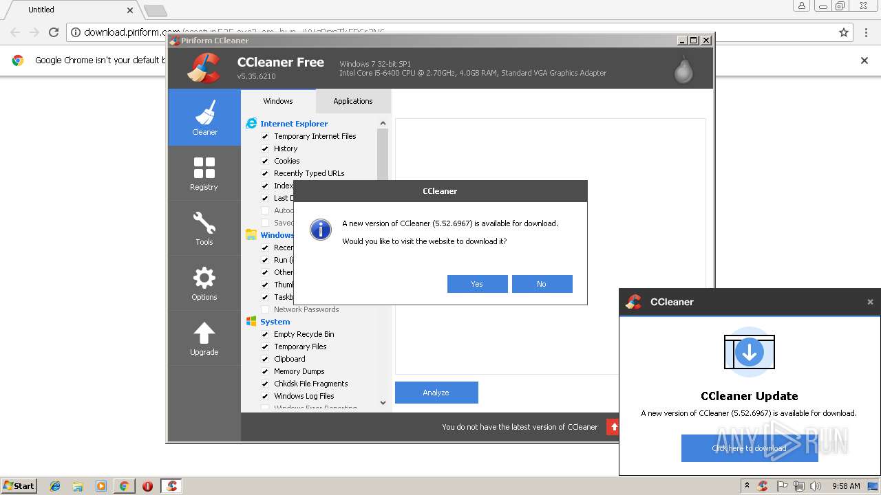881x495 pixels.
Task: Click the system clock 9:58 AM
Action: pyautogui.click(x=846, y=486)
